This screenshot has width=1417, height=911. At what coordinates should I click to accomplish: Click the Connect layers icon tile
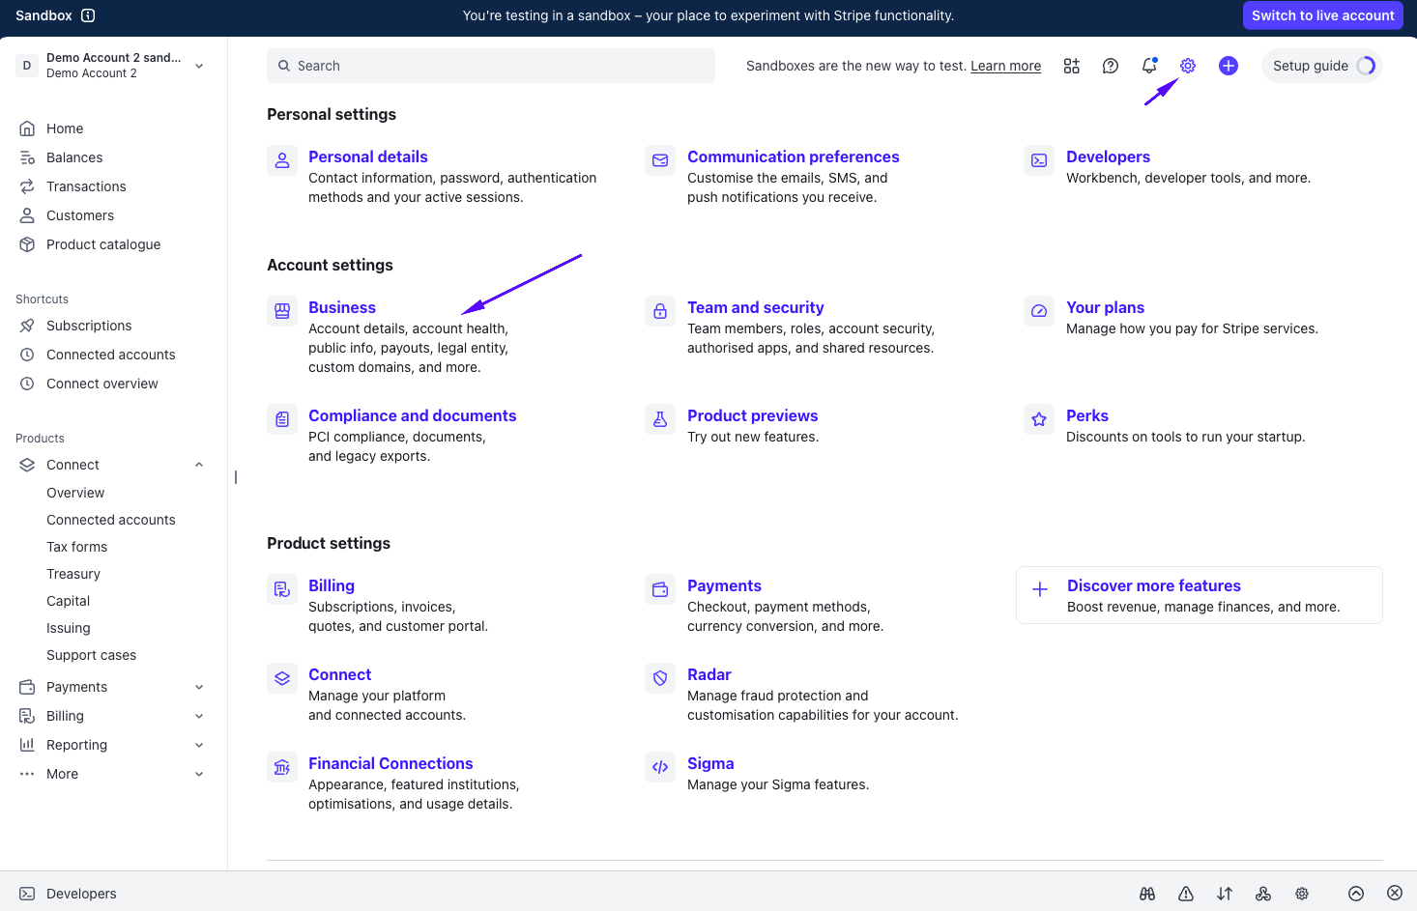[x=282, y=678]
